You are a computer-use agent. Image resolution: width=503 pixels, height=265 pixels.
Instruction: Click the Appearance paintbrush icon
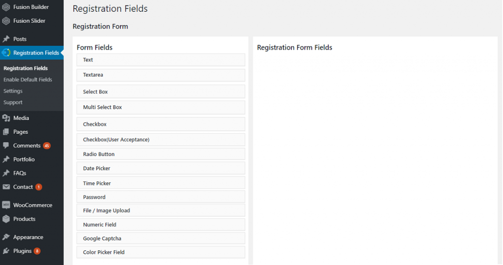6,237
